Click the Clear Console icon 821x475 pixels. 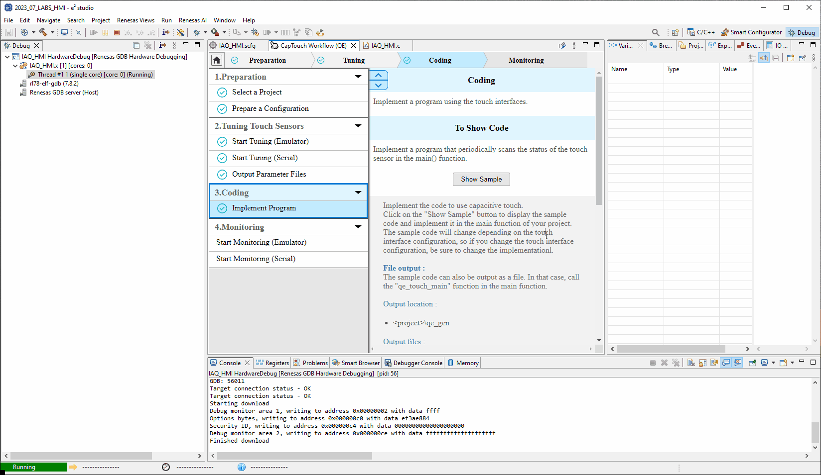click(x=691, y=363)
